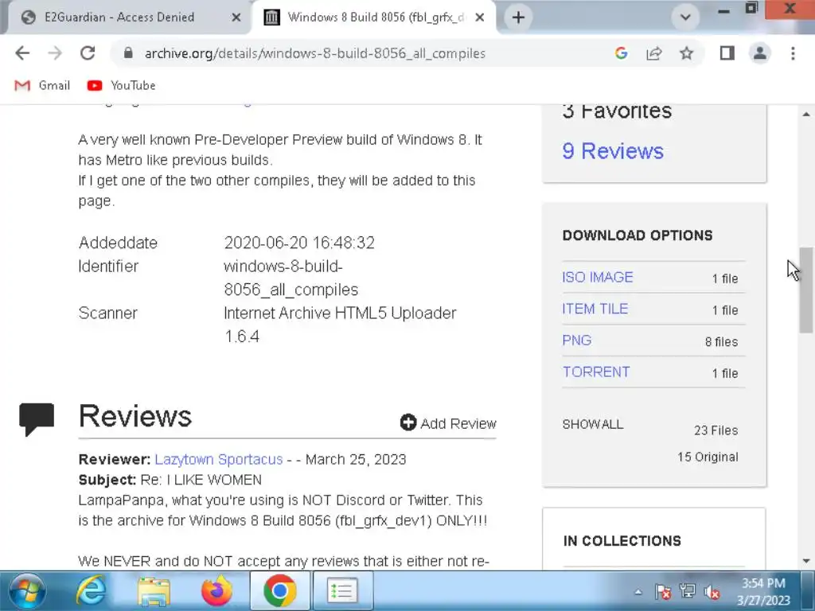The height and width of the screenshot is (611, 815).
Task: Download the ISO IMAGE file
Action: pos(597,277)
